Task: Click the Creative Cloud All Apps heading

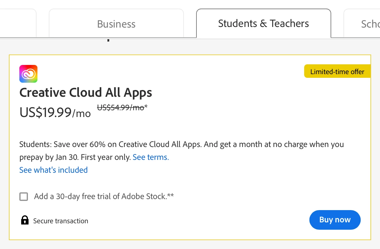Action: point(86,92)
